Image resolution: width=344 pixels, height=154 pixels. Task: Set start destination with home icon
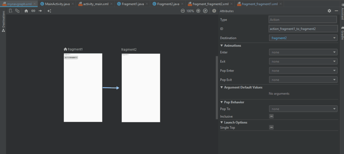[26, 11]
